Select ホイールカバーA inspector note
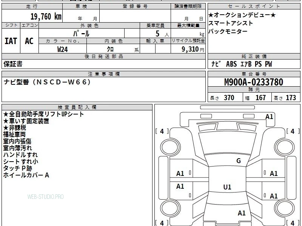The image size is (302, 226). (26, 175)
